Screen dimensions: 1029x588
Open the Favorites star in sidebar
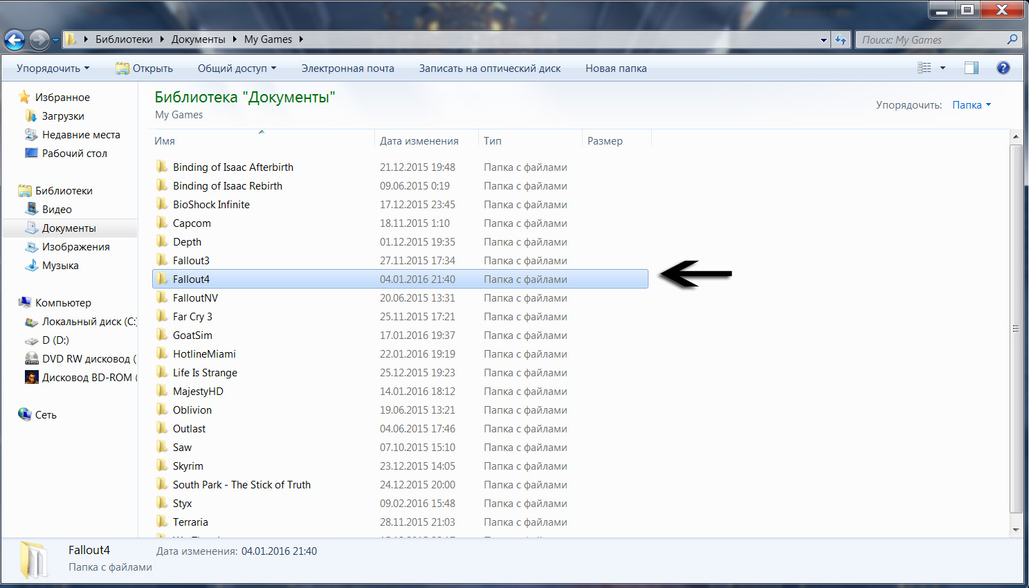pyautogui.click(x=24, y=97)
